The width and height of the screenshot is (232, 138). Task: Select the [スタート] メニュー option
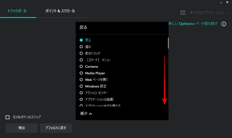81,60
